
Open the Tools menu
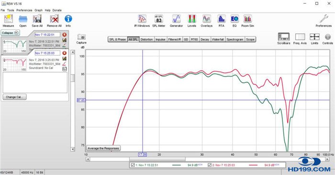pyautogui.click(x=10, y=10)
